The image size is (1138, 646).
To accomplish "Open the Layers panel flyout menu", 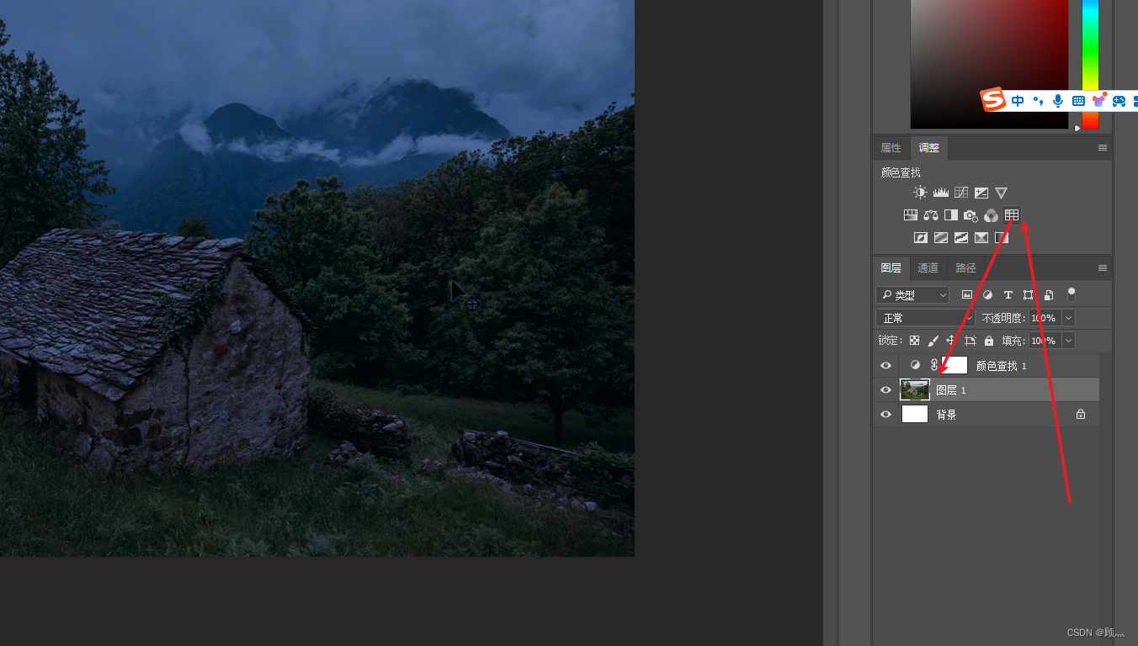I will pos(1103,268).
